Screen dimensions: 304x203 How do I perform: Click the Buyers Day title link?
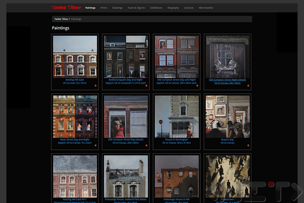tap(227, 139)
